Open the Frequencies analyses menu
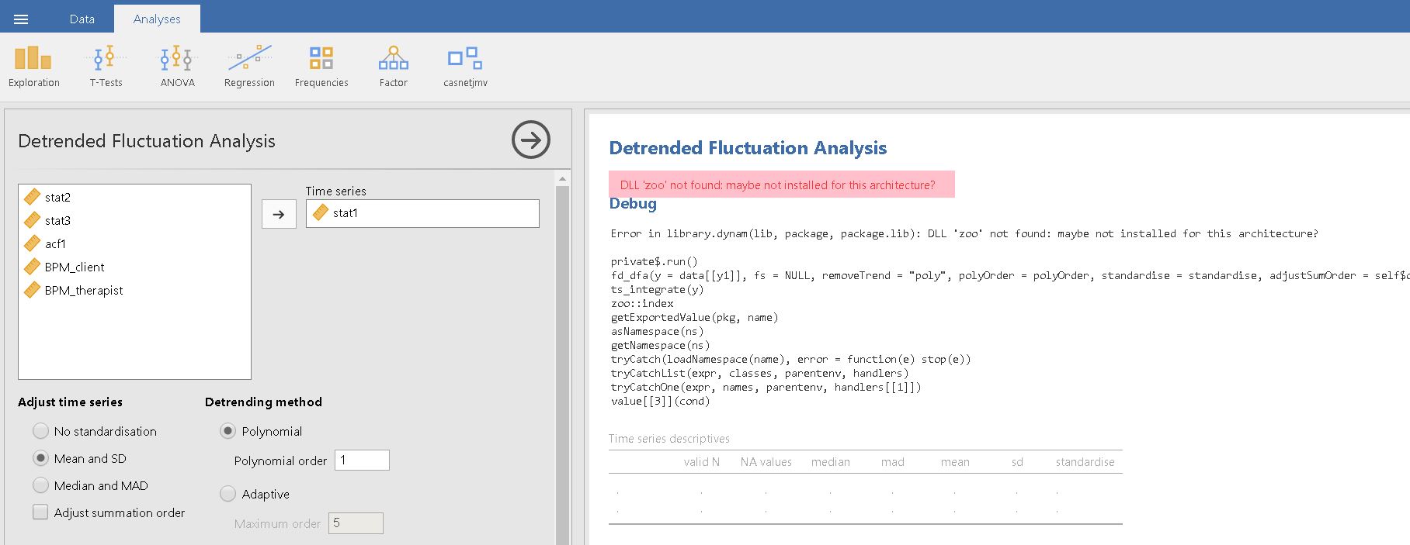The image size is (1410, 545). (x=321, y=66)
